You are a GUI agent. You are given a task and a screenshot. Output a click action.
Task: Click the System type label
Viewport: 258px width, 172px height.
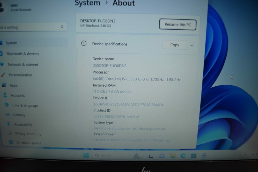pos(103,122)
